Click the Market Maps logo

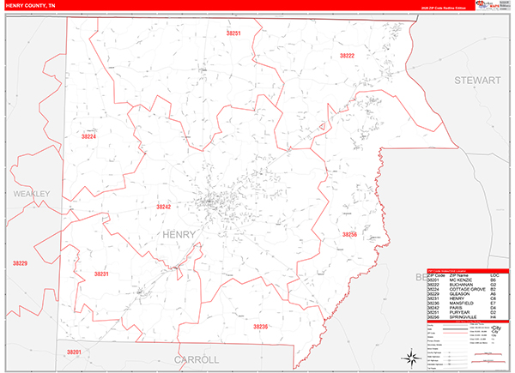[488, 5]
